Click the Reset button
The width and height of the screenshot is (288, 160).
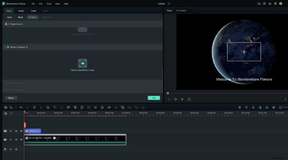[11, 98]
